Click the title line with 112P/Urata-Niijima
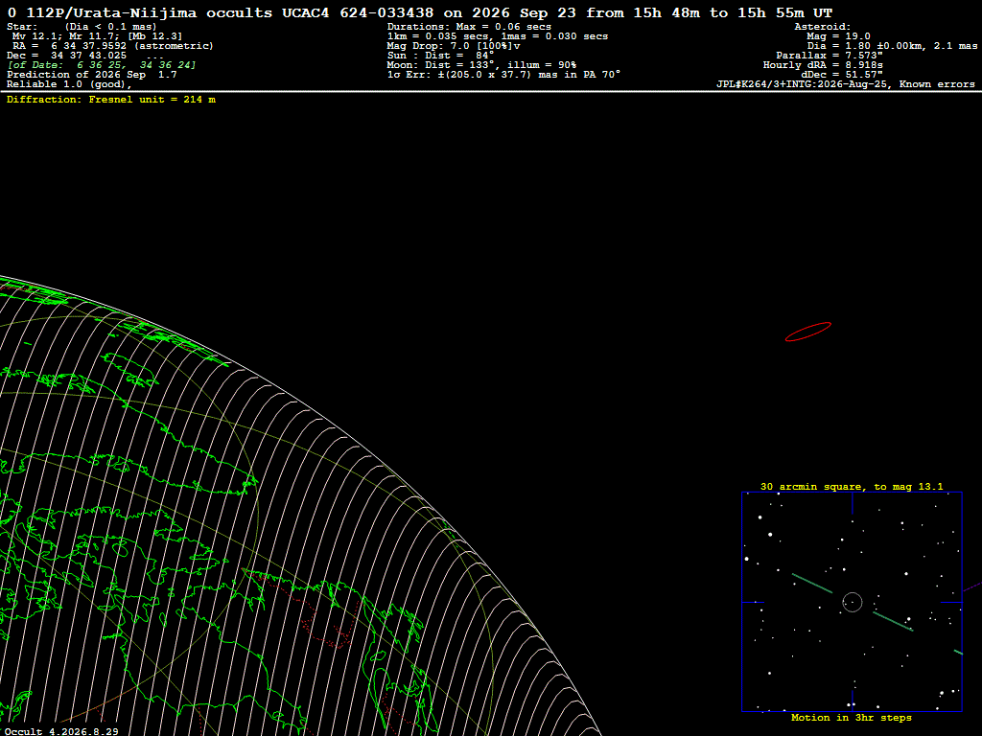This screenshot has height=736, width=982. [x=420, y=12]
